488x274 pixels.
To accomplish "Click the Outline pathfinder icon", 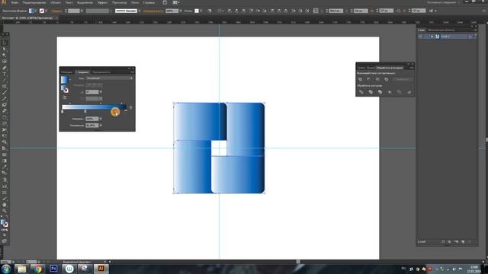I will click(400, 92).
